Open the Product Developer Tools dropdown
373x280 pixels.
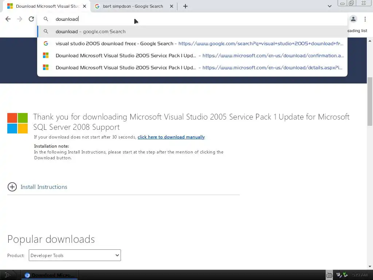75,255
